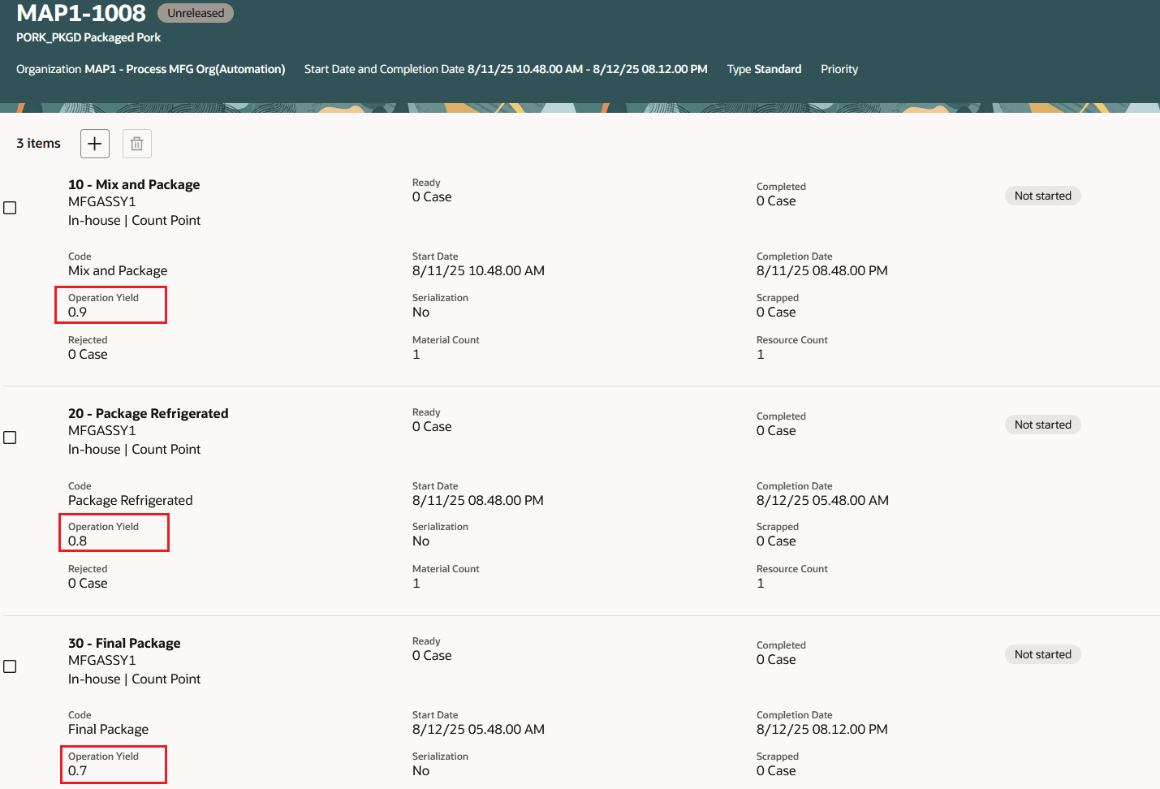Click start date 8/11/25 08.48.00 PM of operation 20
The width and height of the screenshot is (1160, 789).
tap(478, 501)
